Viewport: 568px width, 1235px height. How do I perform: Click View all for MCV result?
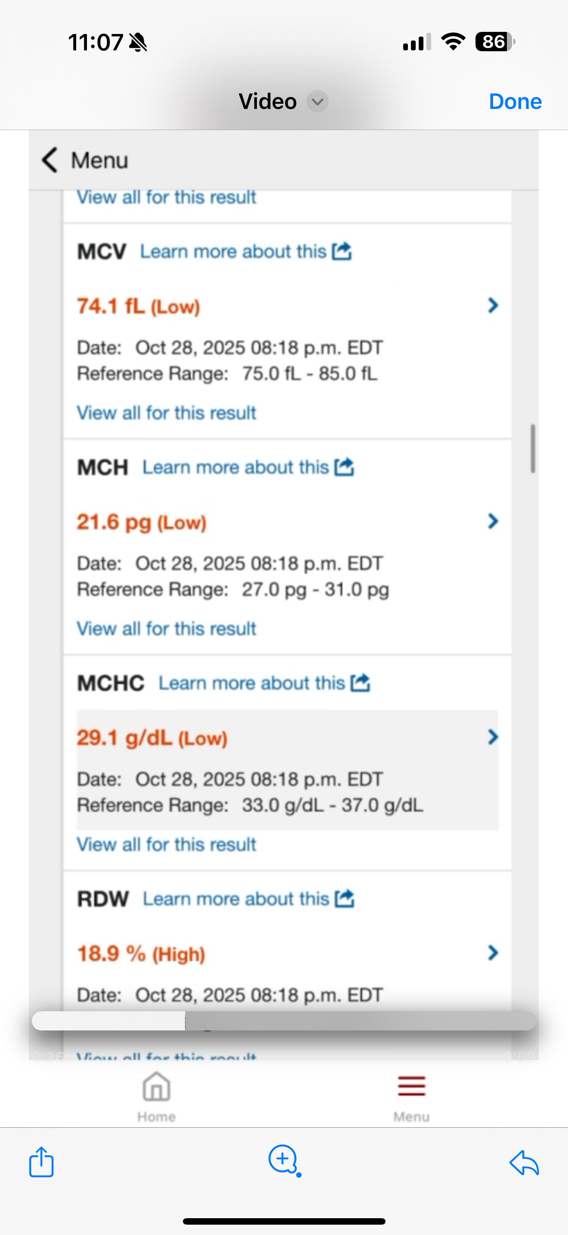tap(166, 413)
